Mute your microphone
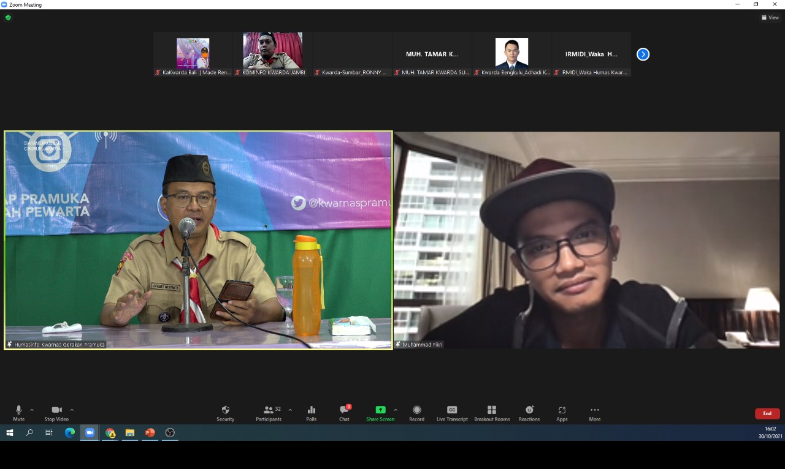The width and height of the screenshot is (785, 469). (x=18, y=413)
